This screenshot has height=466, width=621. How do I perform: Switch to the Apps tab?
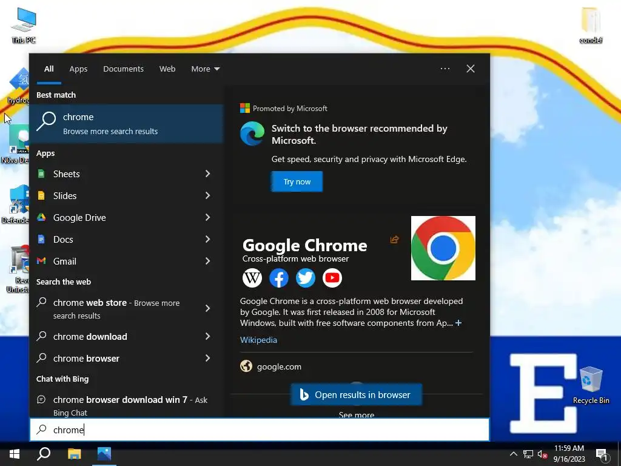[78, 69]
